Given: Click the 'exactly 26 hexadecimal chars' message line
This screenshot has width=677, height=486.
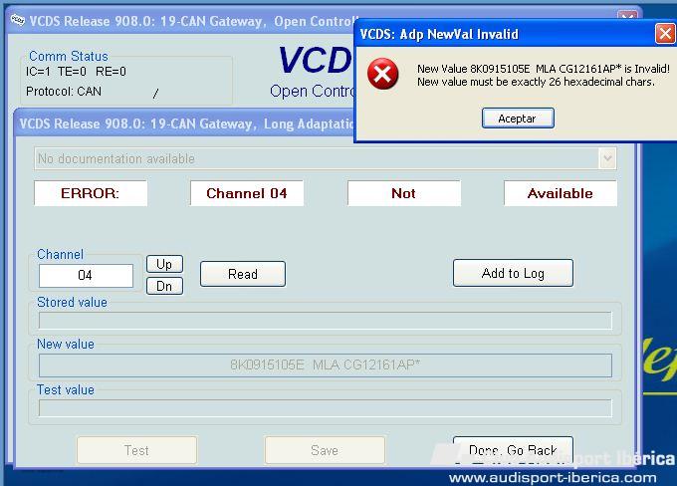Looking at the screenshot, I should coord(536,82).
